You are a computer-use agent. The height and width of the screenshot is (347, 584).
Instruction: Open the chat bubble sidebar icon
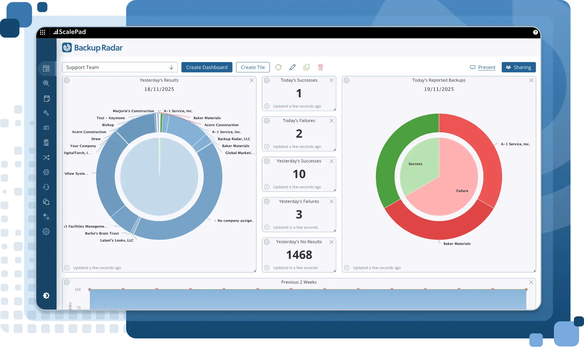tap(46, 202)
